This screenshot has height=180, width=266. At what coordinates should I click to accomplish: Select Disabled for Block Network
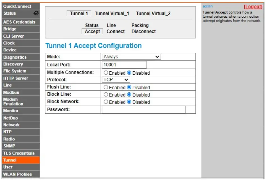click(x=129, y=102)
